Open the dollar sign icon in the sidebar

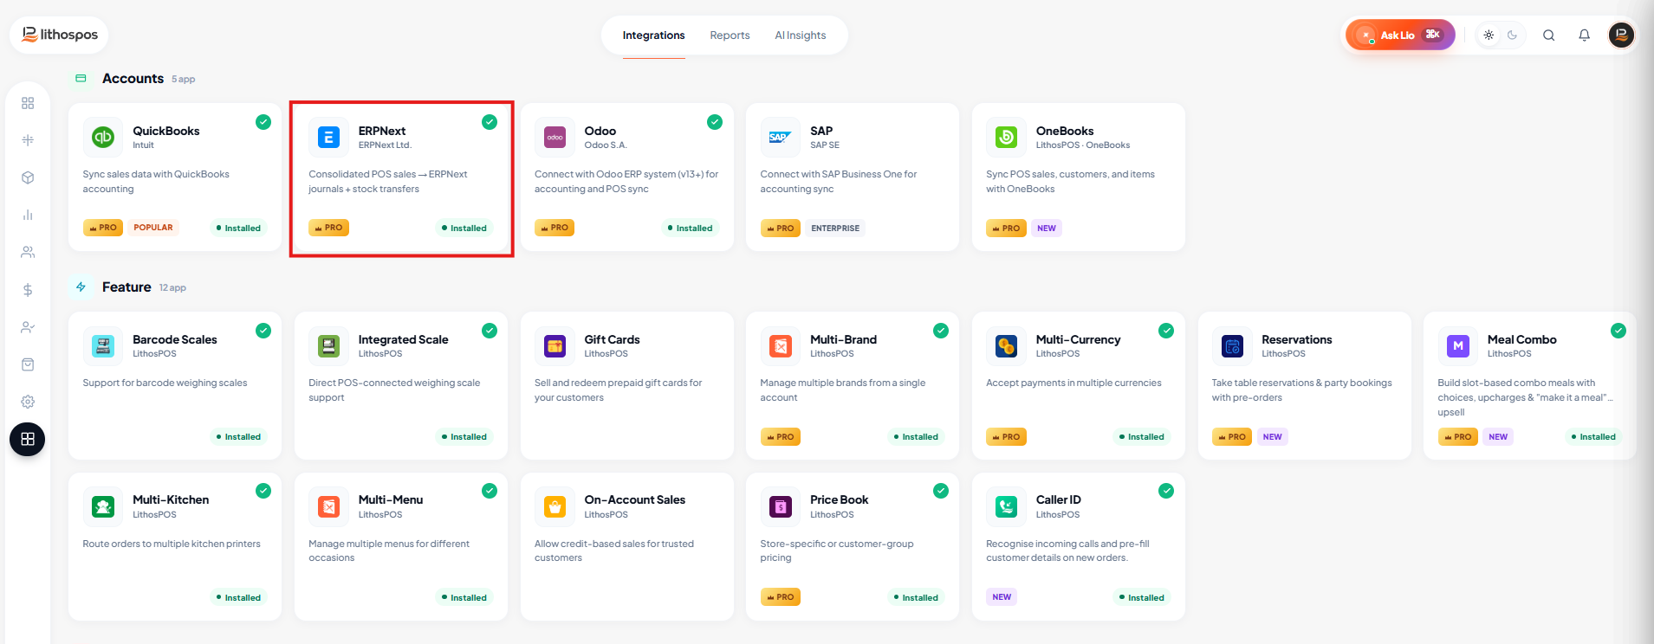tap(28, 290)
